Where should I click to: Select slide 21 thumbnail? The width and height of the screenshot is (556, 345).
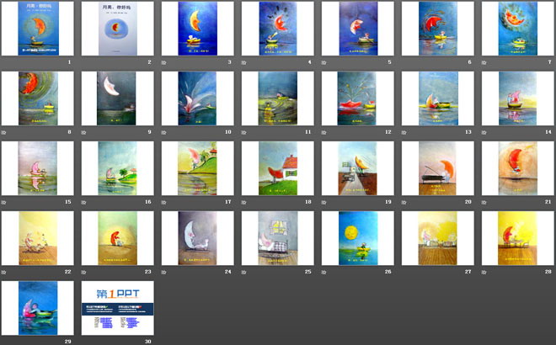518,168
